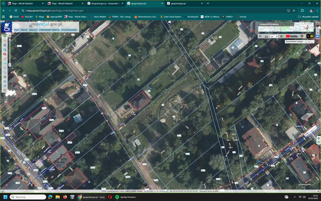Screen dimensions: 321x201
Task: Bookmark this page with star icon
Action: click(294, 11)
